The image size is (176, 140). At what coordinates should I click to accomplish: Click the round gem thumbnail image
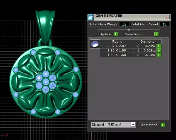pos(95,44)
